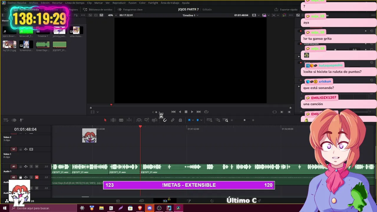Viewport: 377px width, 212px height.
Task: Open the flag color dropdown arrow
Action: 193,120
